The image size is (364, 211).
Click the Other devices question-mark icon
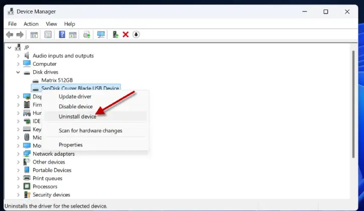pyautogui.click(x=27, y=162)
